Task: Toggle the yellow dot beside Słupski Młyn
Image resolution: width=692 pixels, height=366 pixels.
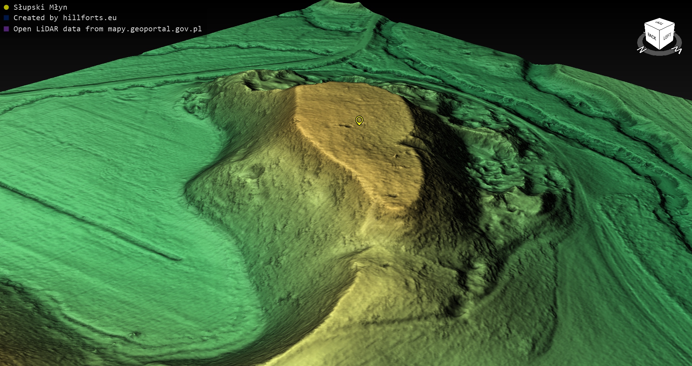Action: (6, 8)
